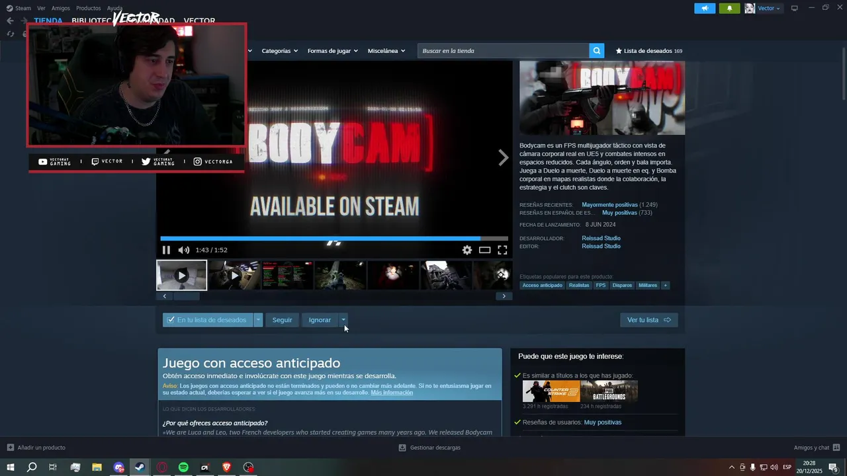Open Task View on taskbar
Image resolution: width=847 pixels, height=476 pixels.
pyautogui.click(x=53, y=467)
